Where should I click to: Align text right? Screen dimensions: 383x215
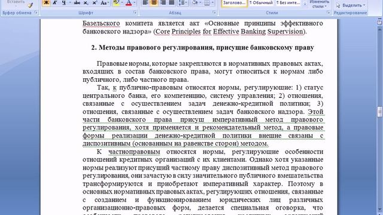coord(163,2)
